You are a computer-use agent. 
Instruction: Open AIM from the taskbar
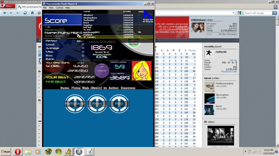pyautogui.click(x=68, y=151)
